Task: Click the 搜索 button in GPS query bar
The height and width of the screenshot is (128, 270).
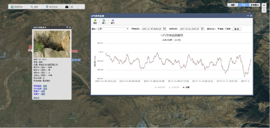Action: point(237,29)
